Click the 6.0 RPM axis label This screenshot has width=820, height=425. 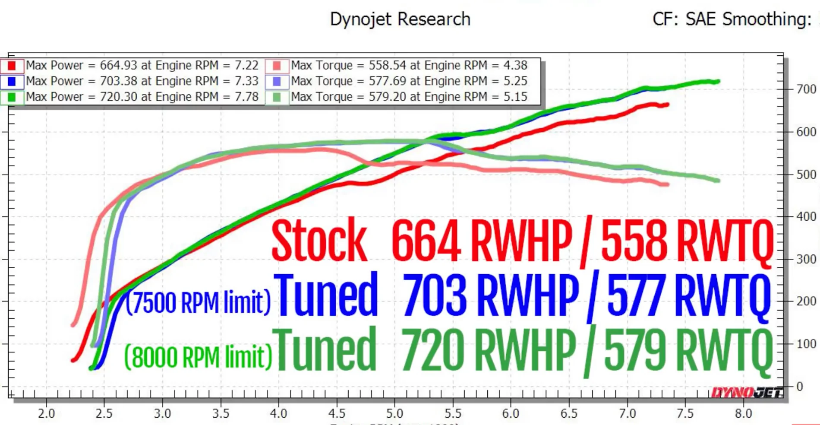[511, 413]
